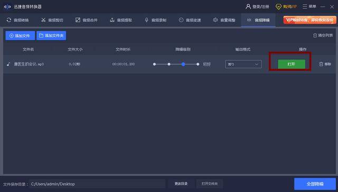
Task: Open 登录/注册 login or register
Action: point(257,7)
